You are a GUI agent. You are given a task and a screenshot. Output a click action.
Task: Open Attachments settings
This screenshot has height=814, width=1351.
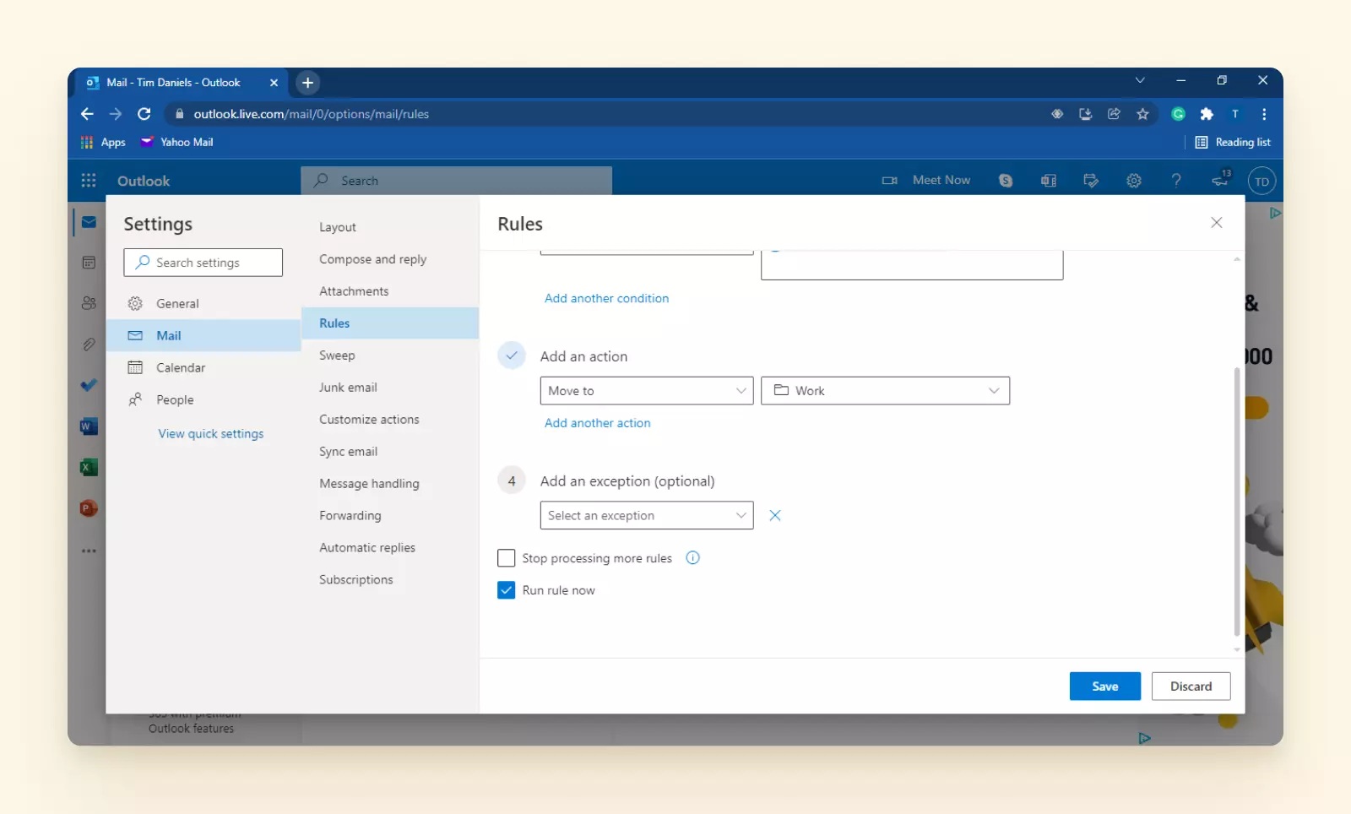[390, 291]
